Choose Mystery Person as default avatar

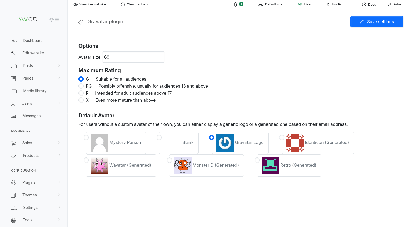[x=86, y=137]
